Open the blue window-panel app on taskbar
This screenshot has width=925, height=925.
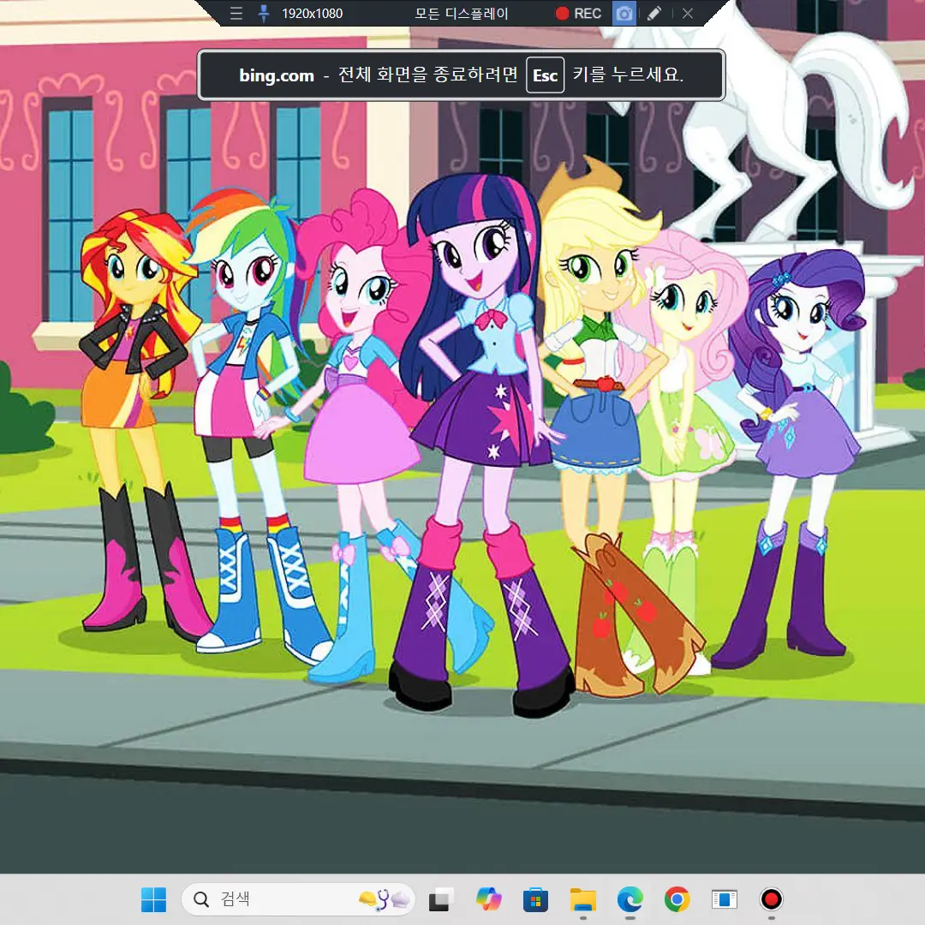[725, 899]
